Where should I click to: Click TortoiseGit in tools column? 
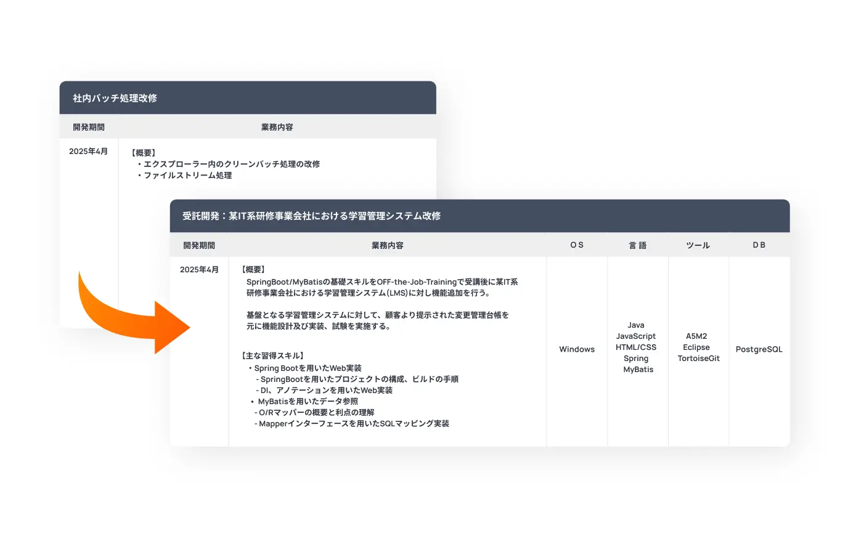698,359
